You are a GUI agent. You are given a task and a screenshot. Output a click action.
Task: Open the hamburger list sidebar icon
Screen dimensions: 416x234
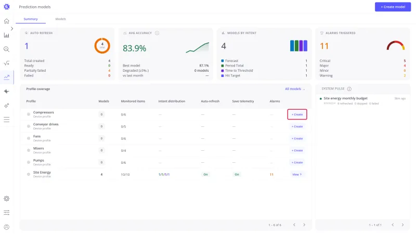7,120
